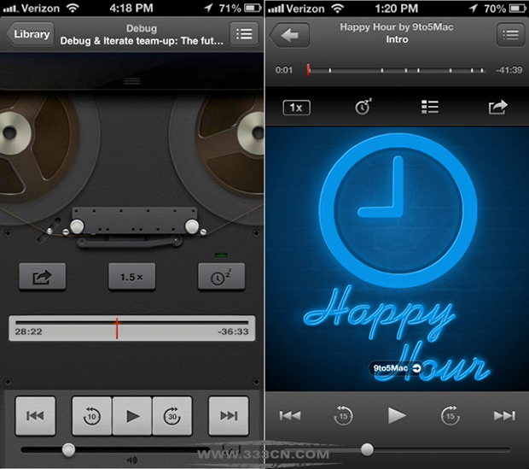Open share icon in Happy Hour toolbar
The image size is (529, 469).
tap(498, 107)
